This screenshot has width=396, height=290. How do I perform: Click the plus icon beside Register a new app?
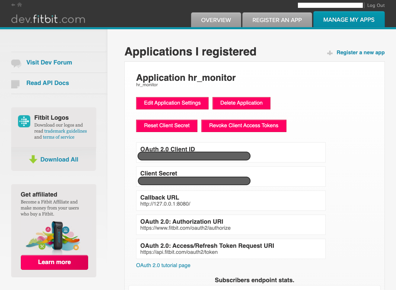coord(330,53)
